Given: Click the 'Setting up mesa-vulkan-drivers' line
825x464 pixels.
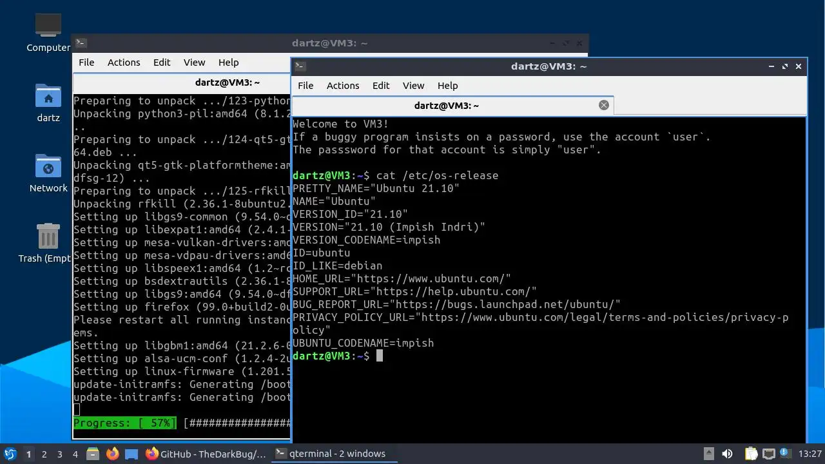Looking at the screenshot, I should click(x=182, y=242).
